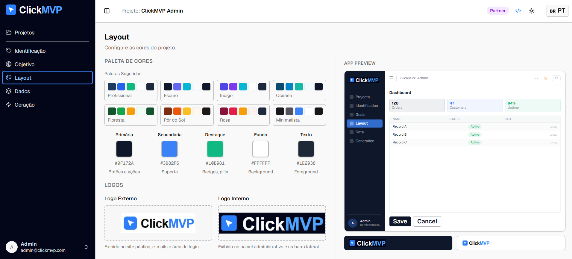Open the Primária color picker swatch
Screen dimensions: 572x259
[x=124, y=149]
